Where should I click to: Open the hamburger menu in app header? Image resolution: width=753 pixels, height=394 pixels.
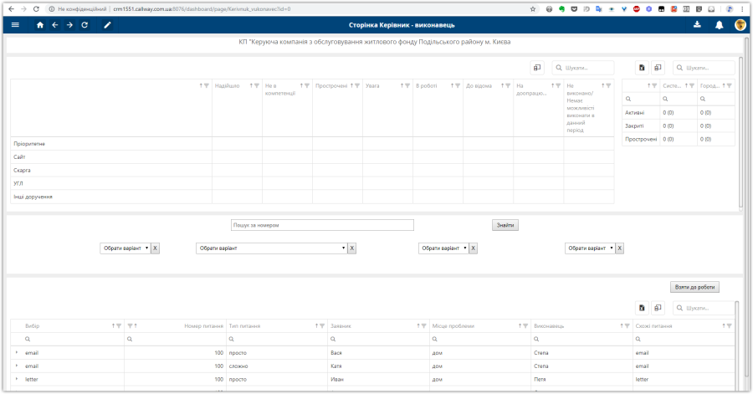click(x=15, y=25)
